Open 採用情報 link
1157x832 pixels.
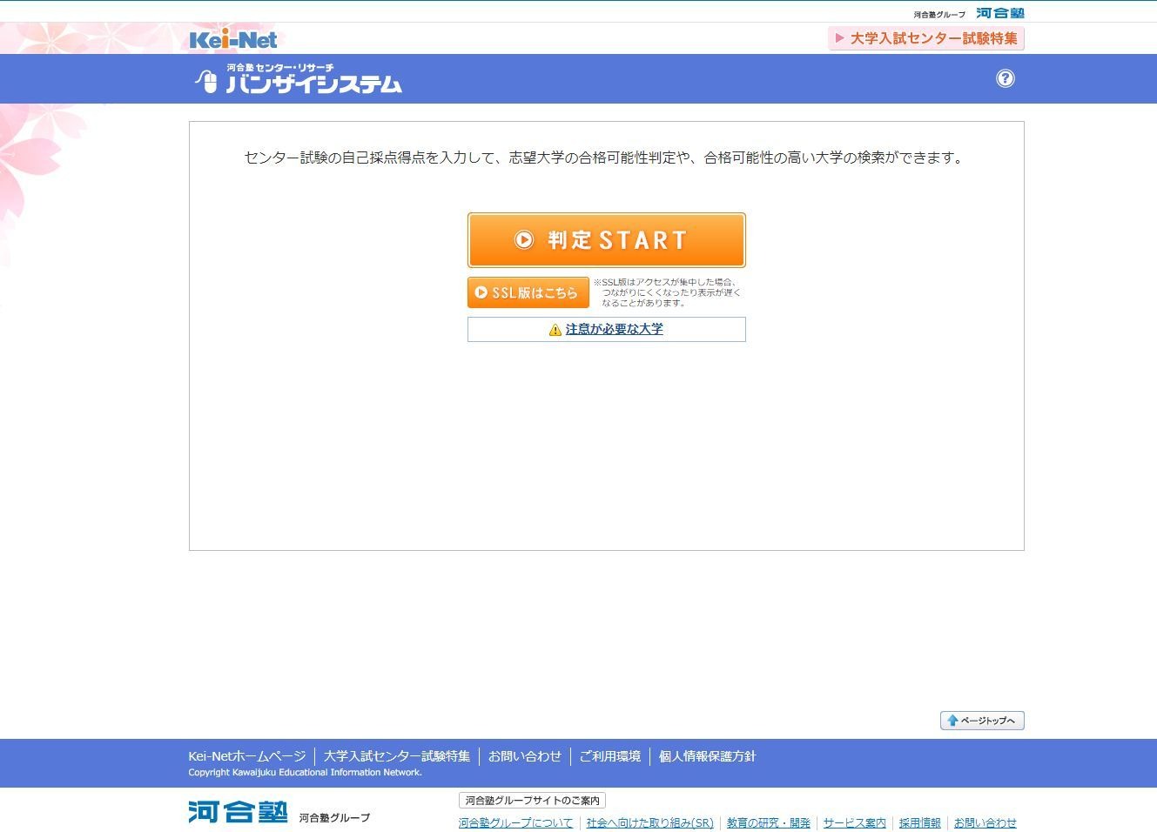pyautogui.click(x=920, y=822)
